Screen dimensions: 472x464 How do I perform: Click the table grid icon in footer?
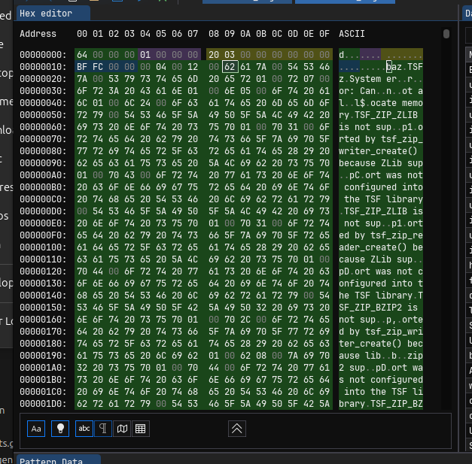coord(139,428)
